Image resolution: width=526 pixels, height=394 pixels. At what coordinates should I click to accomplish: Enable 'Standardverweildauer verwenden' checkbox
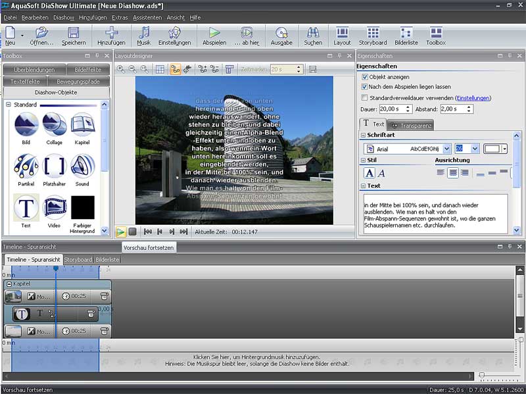tap(365, 98)
